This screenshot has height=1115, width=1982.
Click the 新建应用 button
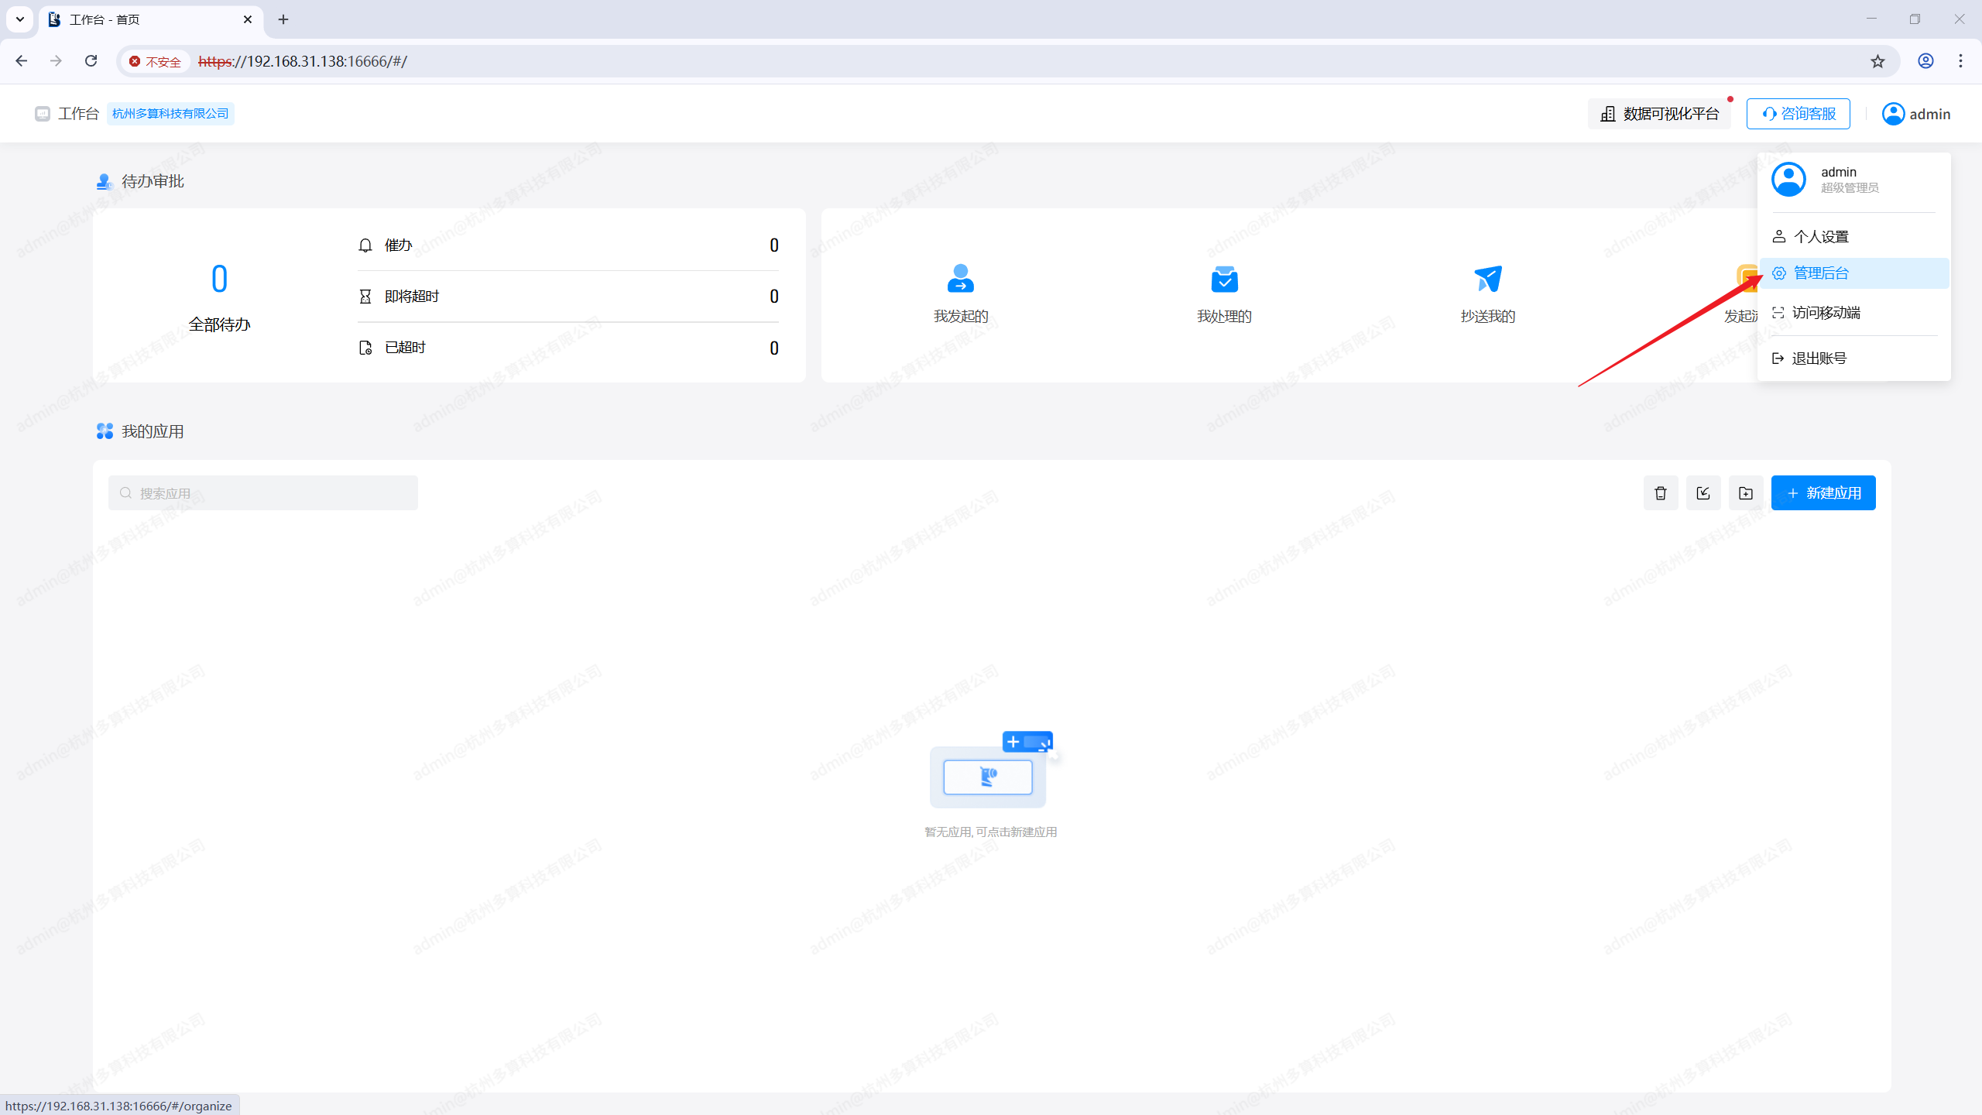tap(1823, 493)
